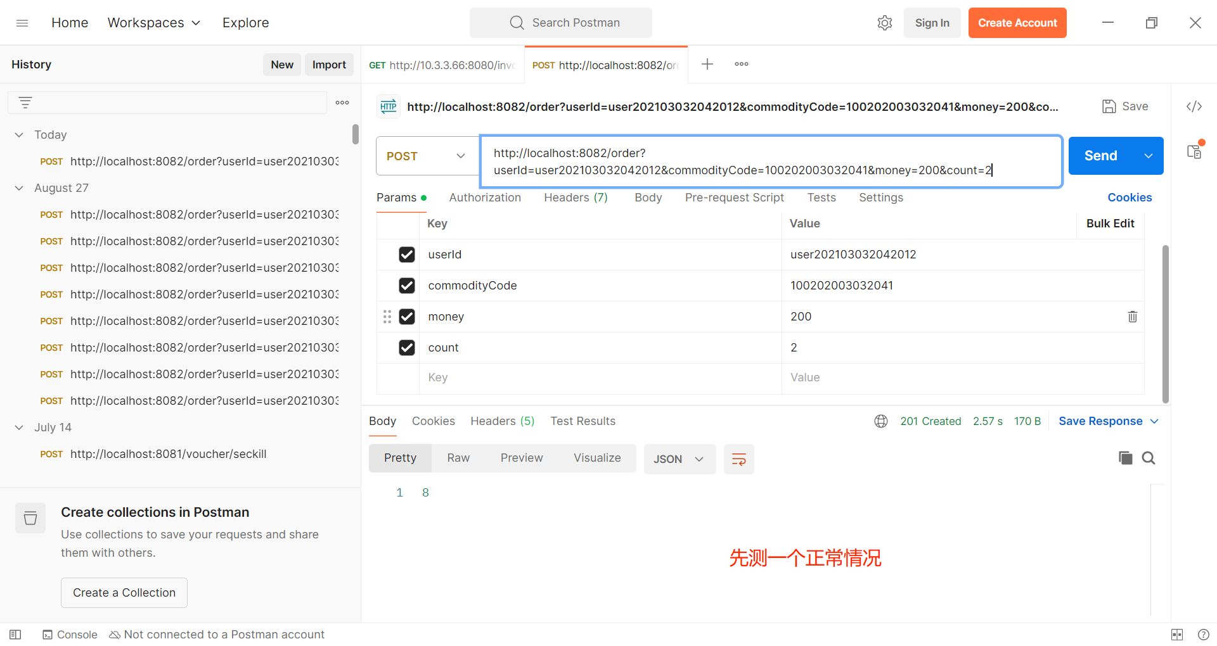Open the help question mark icon
This screenshot has width=1217, height=646.
click(x=1204, y=635)
